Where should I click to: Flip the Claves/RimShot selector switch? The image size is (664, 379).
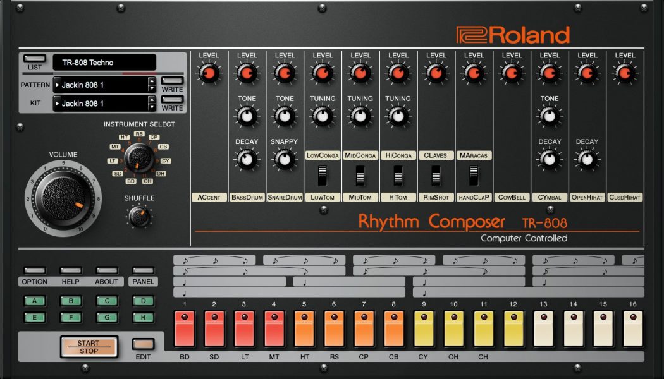pyautogui.click(x=436, y=176)
